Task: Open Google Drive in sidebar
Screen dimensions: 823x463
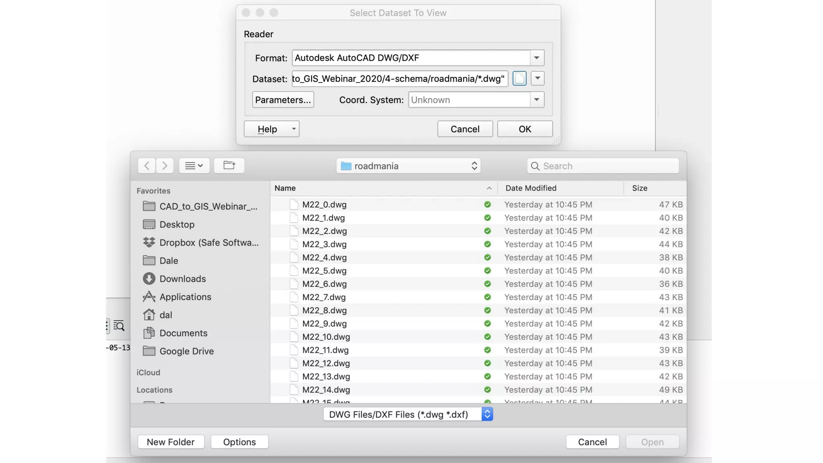Action: tap(186, 351)
